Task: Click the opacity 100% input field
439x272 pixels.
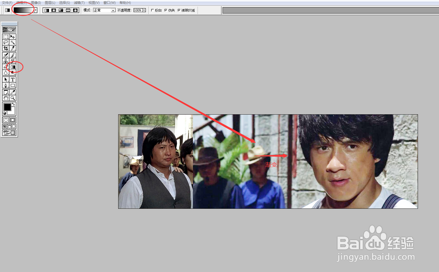Action: [138, 10]
